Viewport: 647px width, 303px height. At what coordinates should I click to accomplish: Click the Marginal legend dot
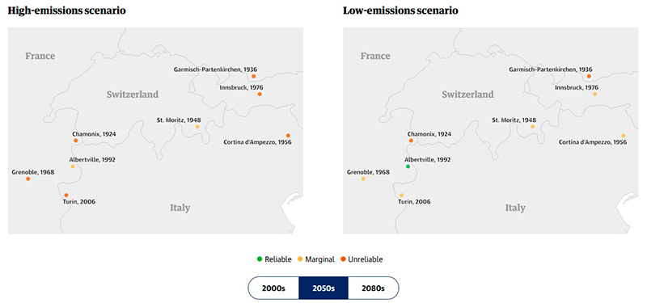[300, 259]
